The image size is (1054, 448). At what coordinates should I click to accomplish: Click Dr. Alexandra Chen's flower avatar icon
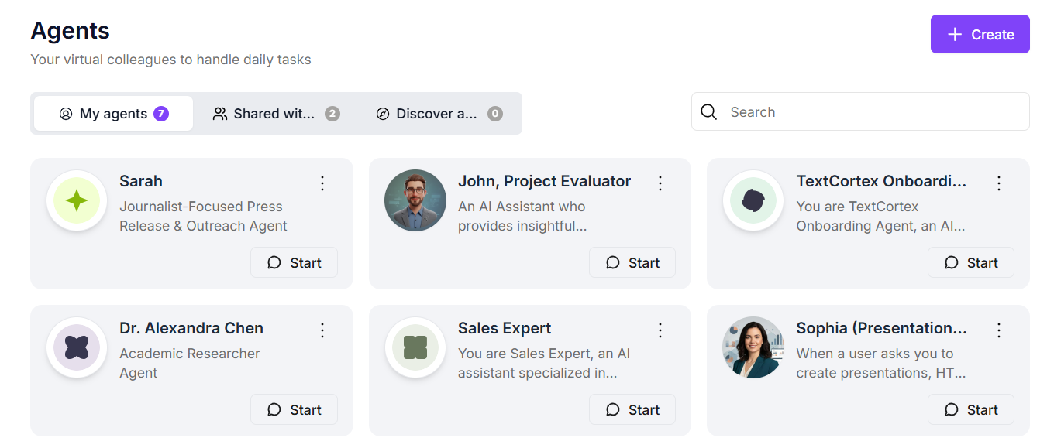77,348
